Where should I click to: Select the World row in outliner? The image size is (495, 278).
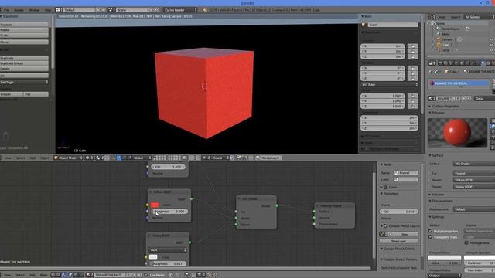[445, 34]
